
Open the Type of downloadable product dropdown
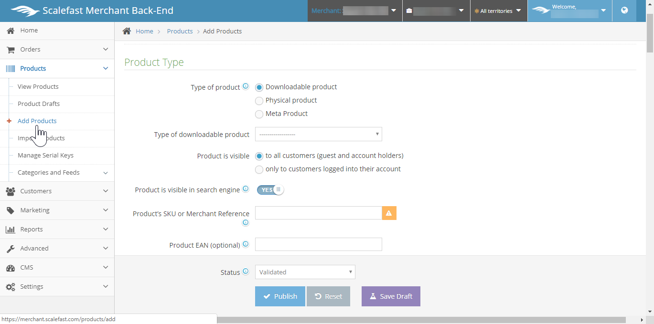(318, 135)
